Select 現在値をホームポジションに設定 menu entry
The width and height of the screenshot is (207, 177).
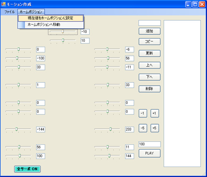pyautogui.click(x=51, y=18)
